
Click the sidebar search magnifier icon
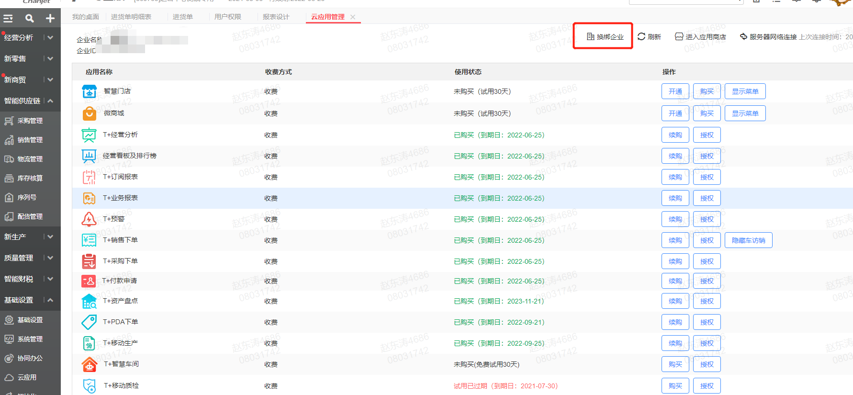tap(30, 19)
